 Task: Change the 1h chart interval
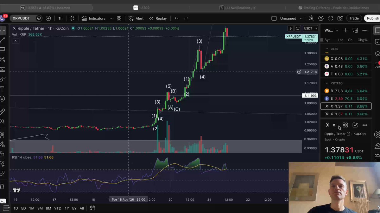click(x=60, y=18)
